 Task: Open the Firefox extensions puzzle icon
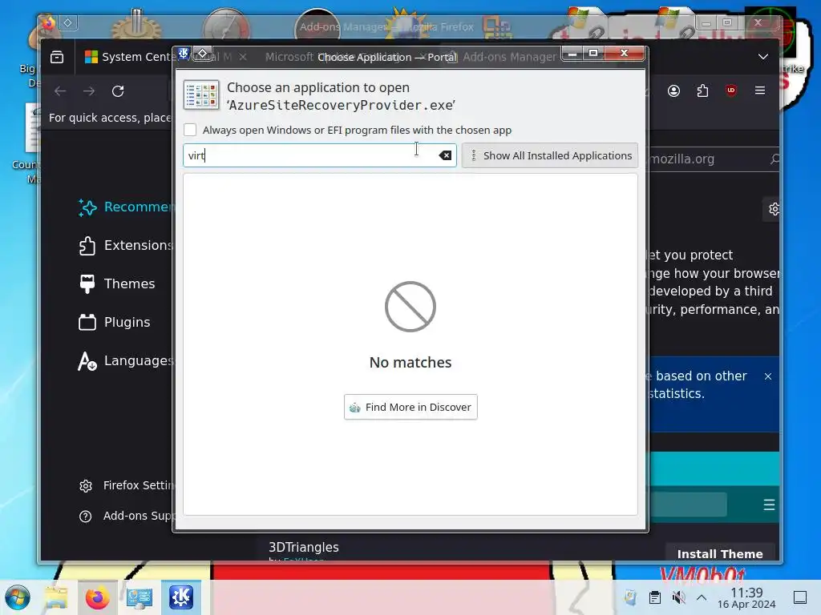click(702, 91)
